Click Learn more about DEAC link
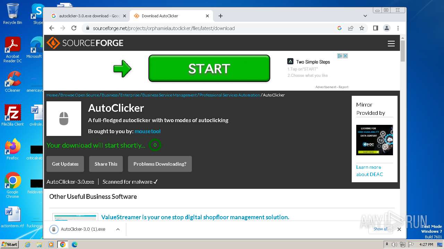Viewport: 444px width, 249px height. point(370,170)
